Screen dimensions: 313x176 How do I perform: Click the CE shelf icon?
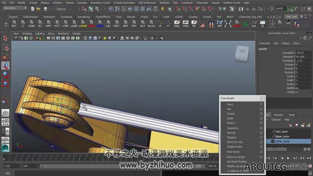[x=263, y=24]
